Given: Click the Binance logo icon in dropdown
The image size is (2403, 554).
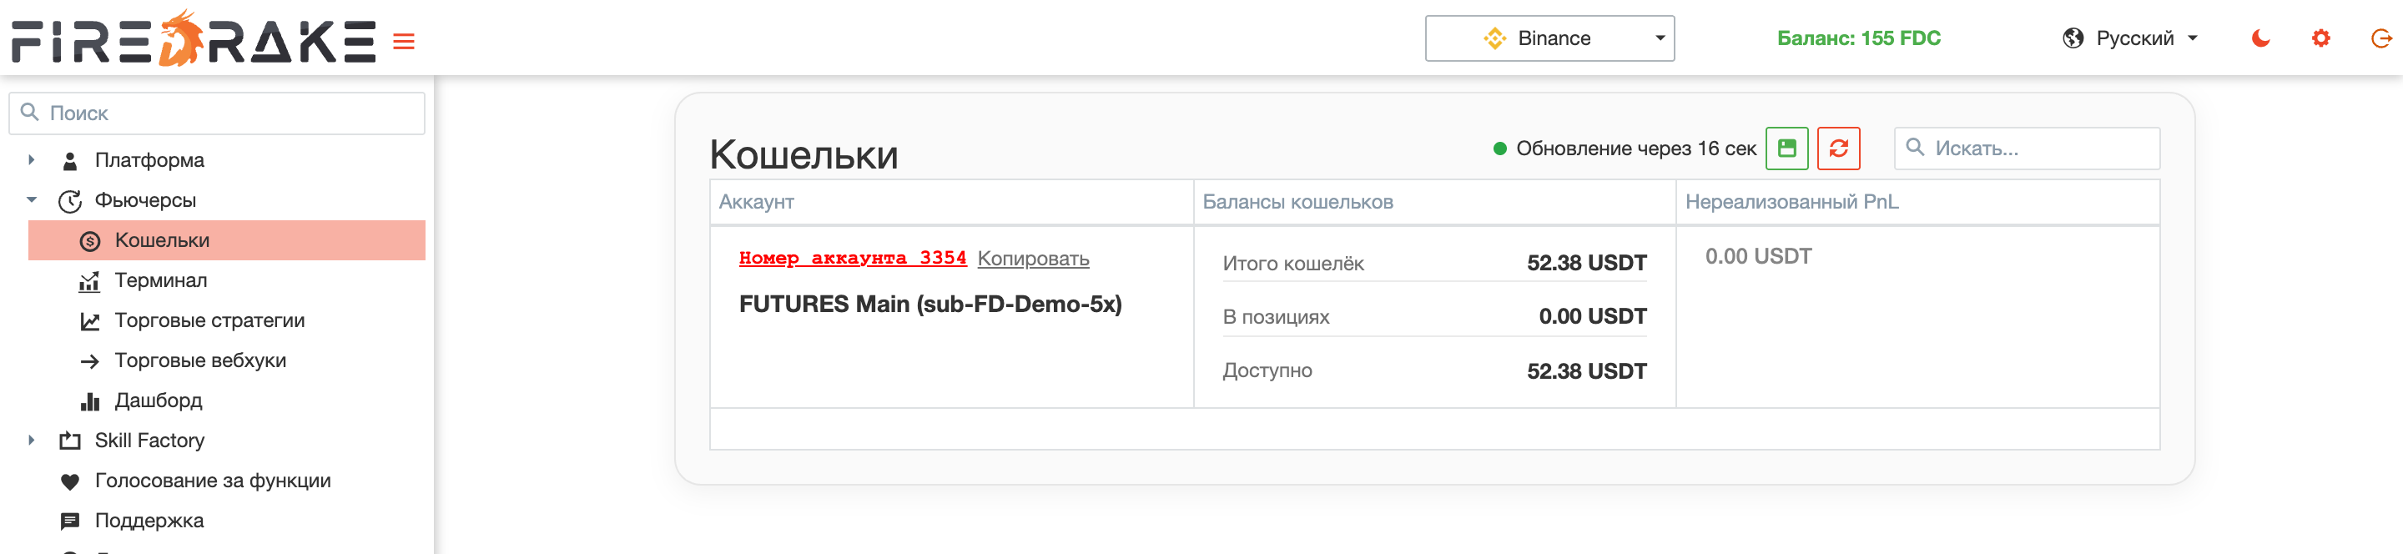Looking at the screenshot, I should (1494, 38).
